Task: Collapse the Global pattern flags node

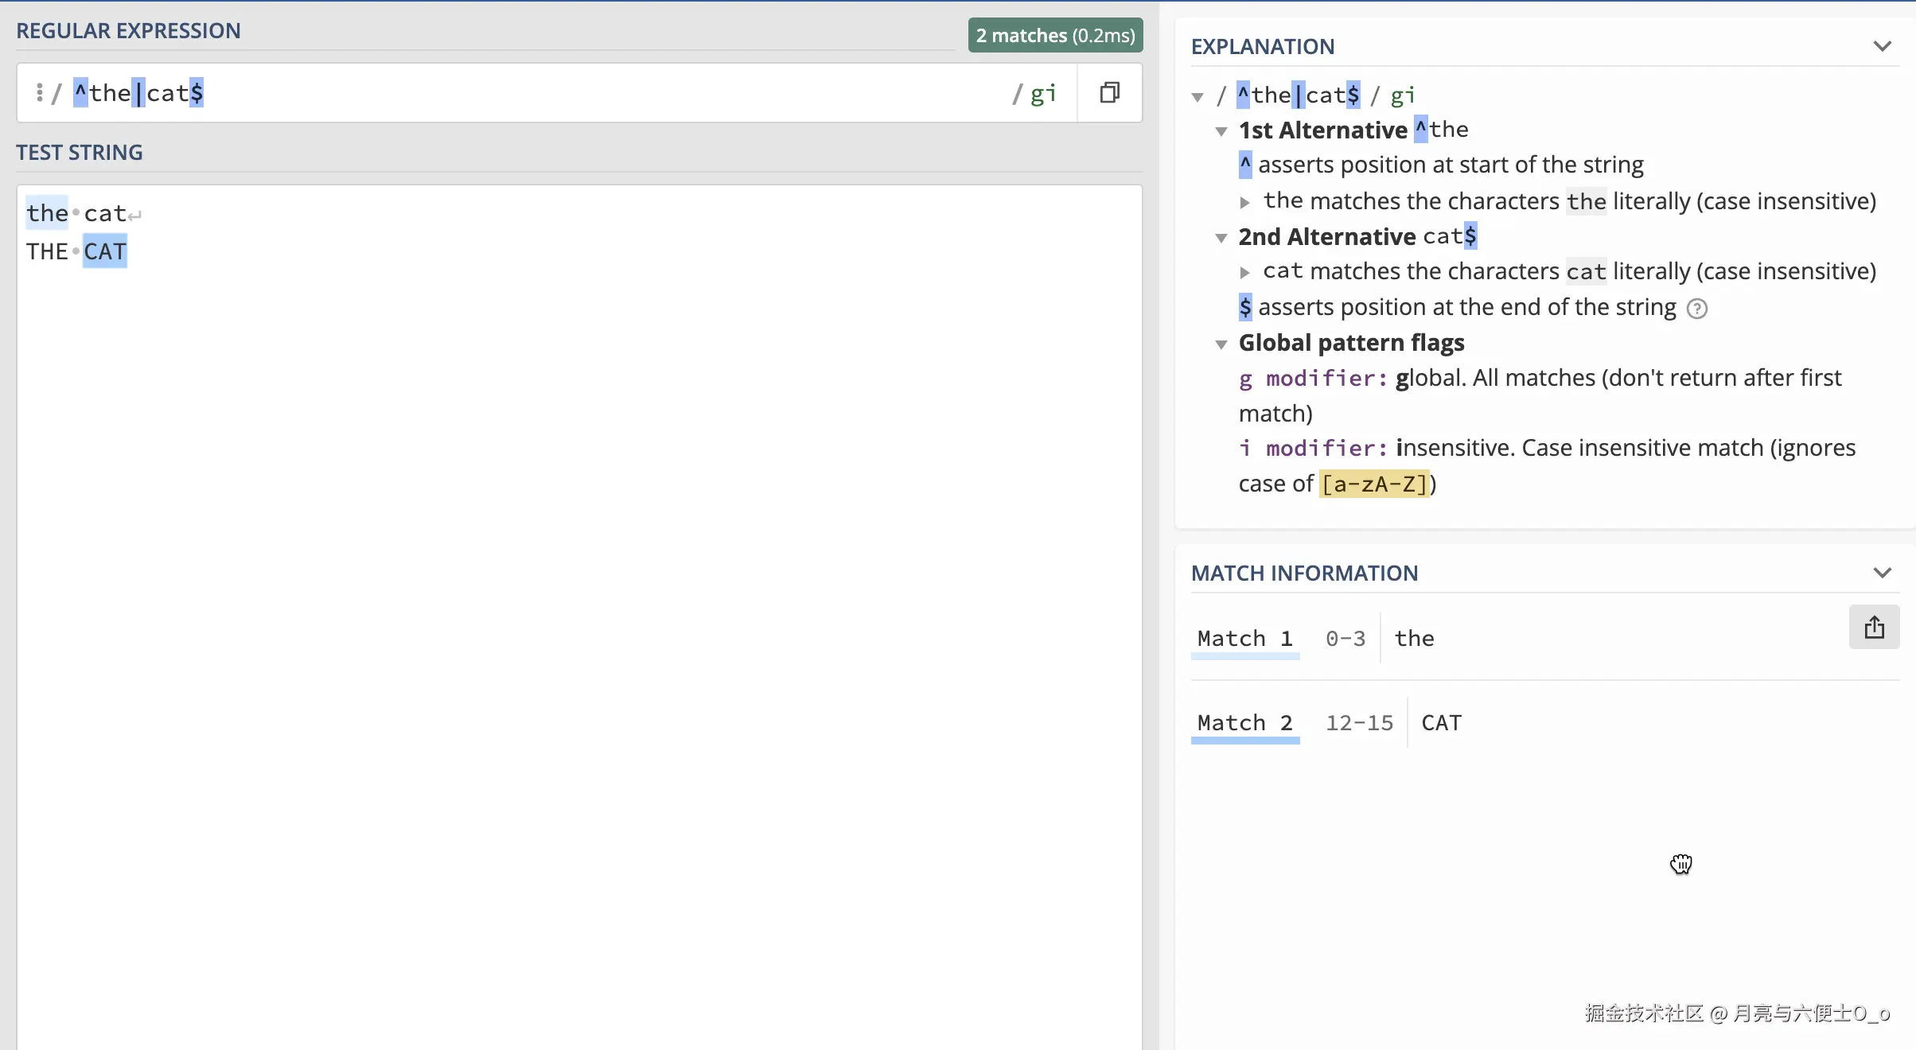Action: [1221, 344]
